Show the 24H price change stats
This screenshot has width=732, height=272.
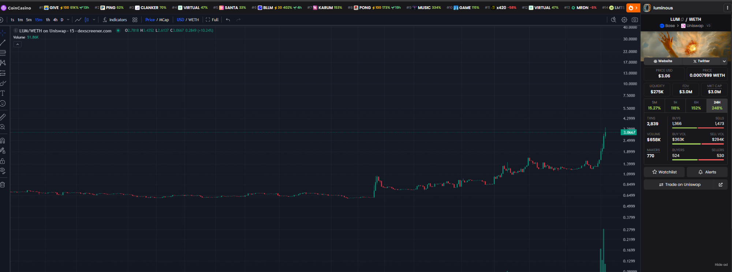pos(717,106)
